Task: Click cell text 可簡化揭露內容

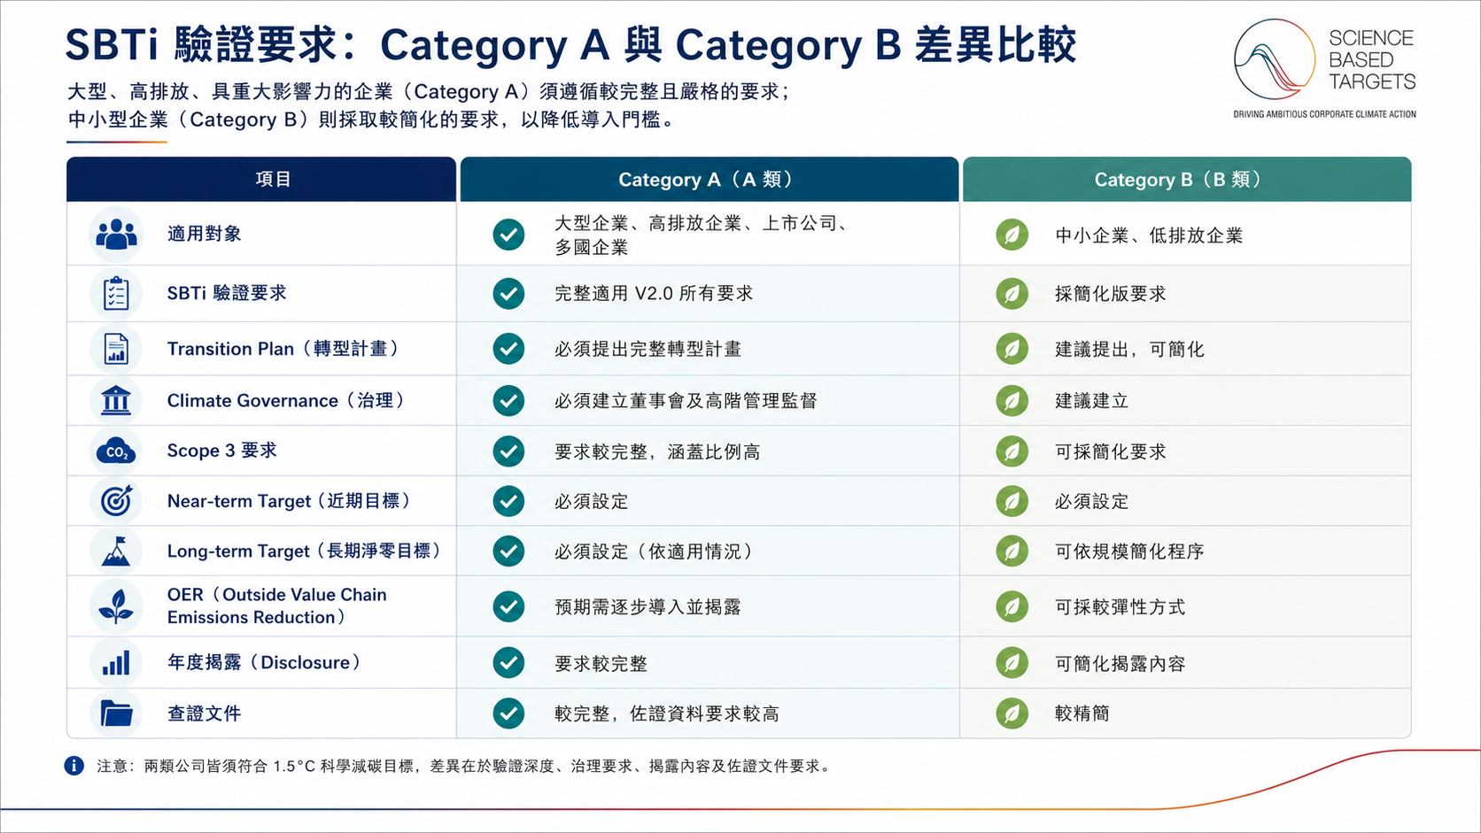Action: coord(1120,663)
